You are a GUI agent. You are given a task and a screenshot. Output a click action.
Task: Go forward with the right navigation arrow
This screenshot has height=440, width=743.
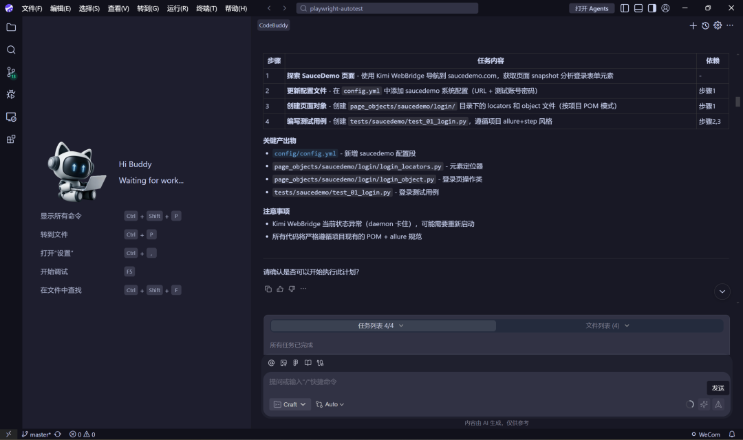click(x=284, y=8)
